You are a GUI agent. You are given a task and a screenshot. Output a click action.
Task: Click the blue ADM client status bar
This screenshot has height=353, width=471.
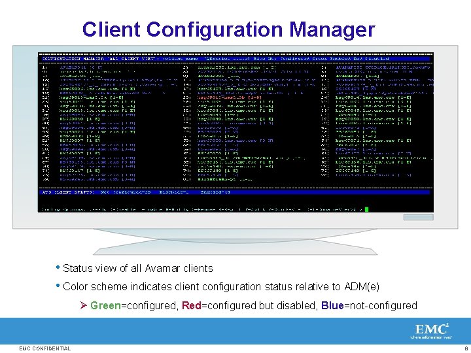click(235, 192)
